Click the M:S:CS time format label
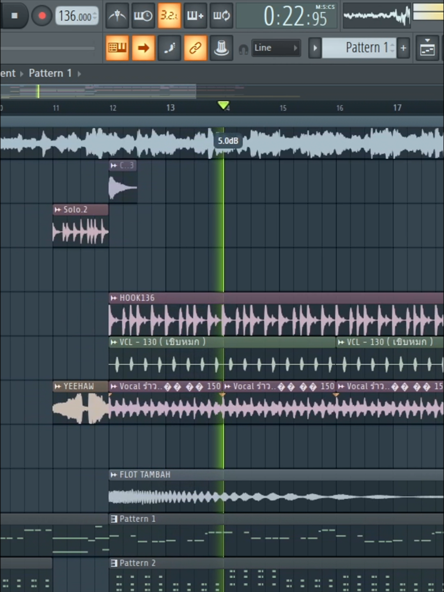The image size is (444, 592). click(325, 7)
